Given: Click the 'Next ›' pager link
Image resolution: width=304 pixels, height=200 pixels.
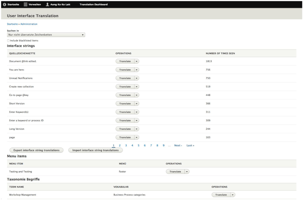Looking at the screenshot, I should click(x=178, y=145).
